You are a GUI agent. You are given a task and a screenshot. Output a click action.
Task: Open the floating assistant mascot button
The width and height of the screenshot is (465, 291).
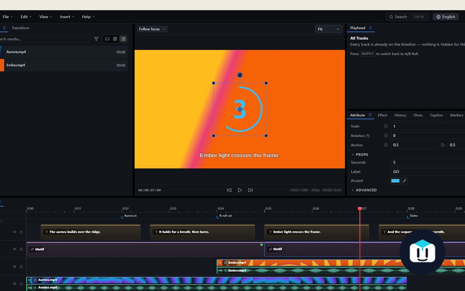(x=422, y=252)
